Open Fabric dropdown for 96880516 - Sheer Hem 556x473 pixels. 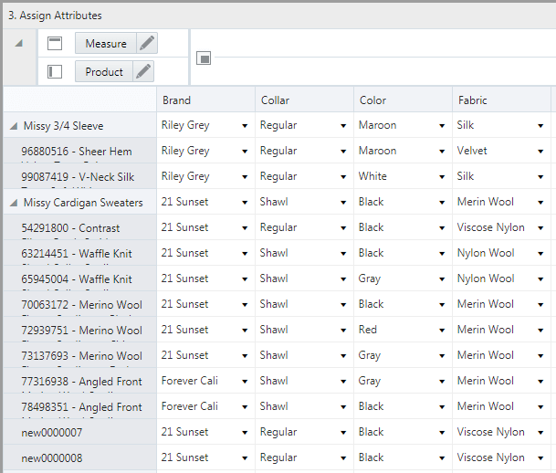point(540,152)
